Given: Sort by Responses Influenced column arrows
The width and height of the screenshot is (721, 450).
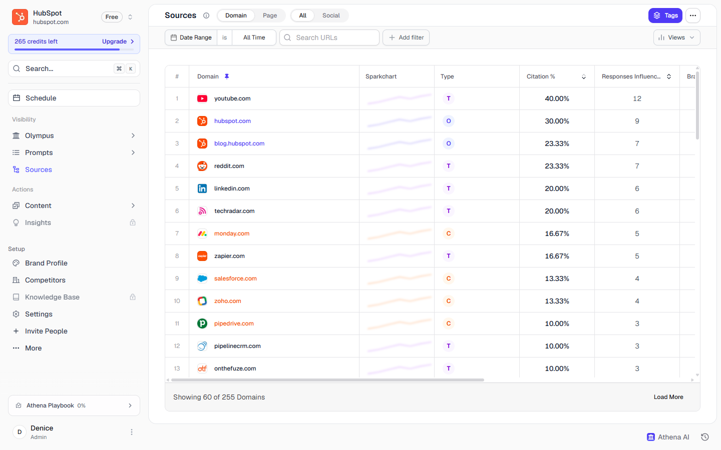Looking at the screenshot, I should [x=669, y=76].
